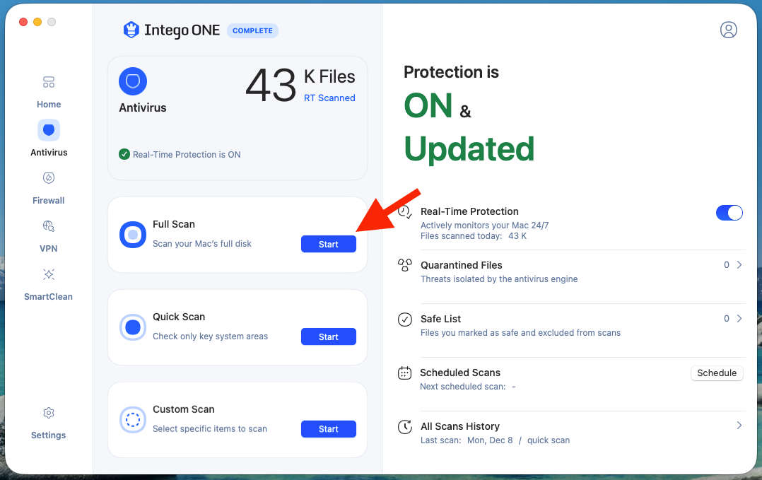Click the 43 K Files counter

point(300,85)
